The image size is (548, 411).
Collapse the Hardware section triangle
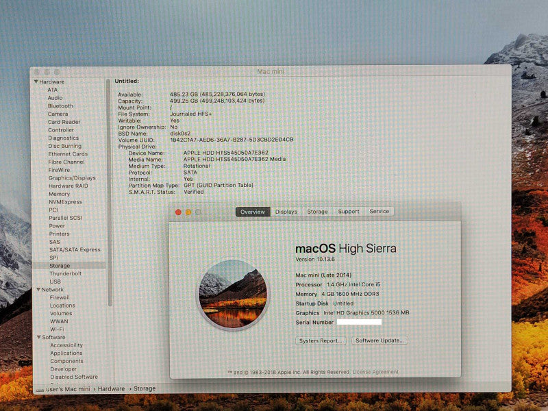36,82
